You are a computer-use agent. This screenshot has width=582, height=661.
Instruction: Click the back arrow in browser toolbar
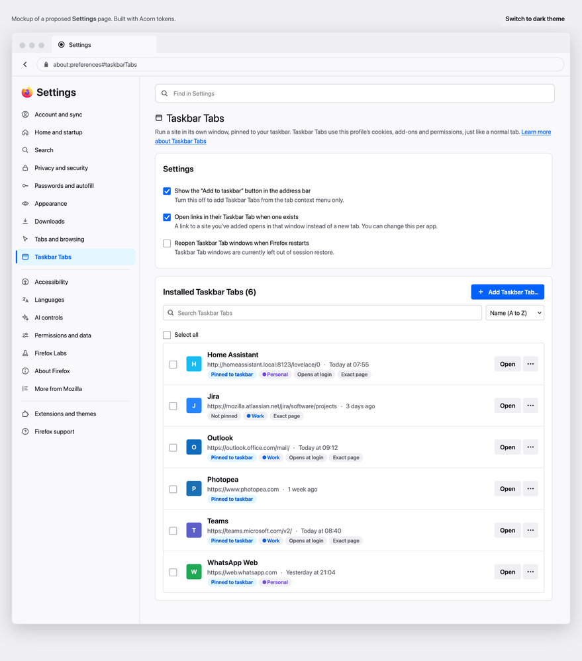[x=25, y=64]
